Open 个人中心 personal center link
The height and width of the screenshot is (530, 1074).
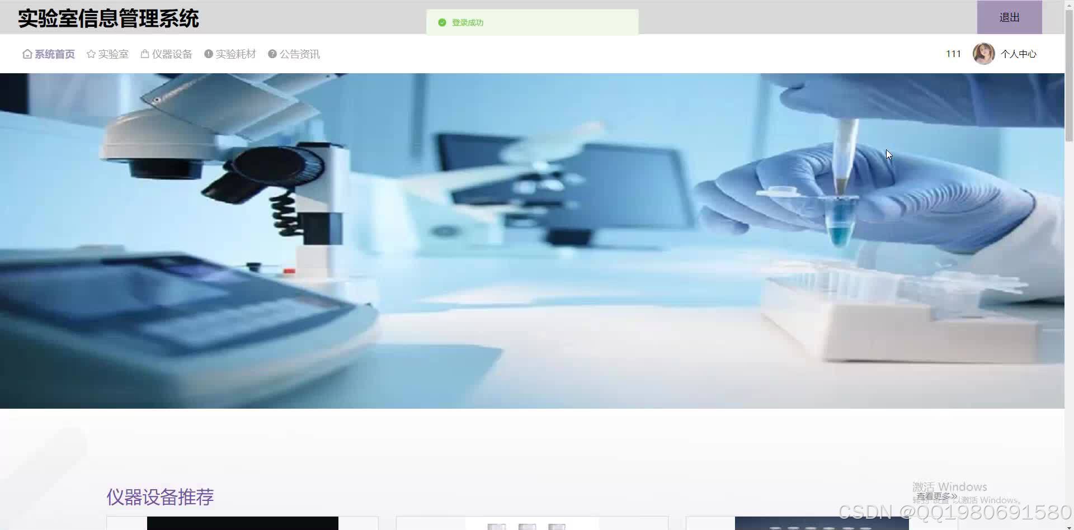tap(1018, 54)
